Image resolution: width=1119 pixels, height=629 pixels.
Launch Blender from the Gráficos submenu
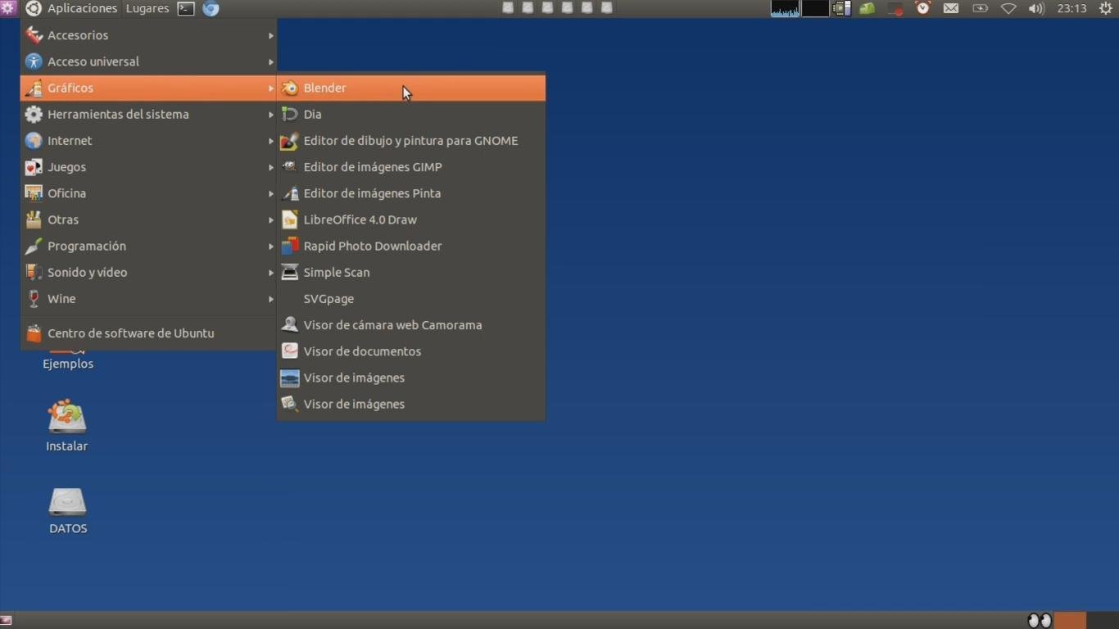click(411, 88)
